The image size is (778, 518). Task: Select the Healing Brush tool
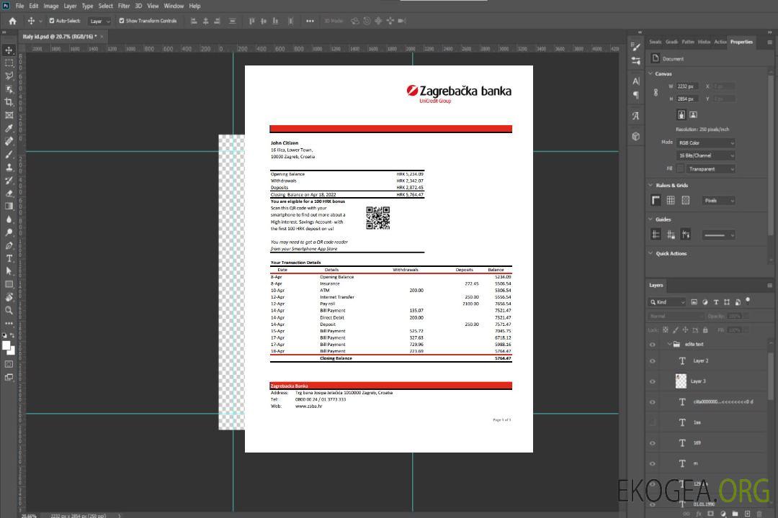[9, 141]
